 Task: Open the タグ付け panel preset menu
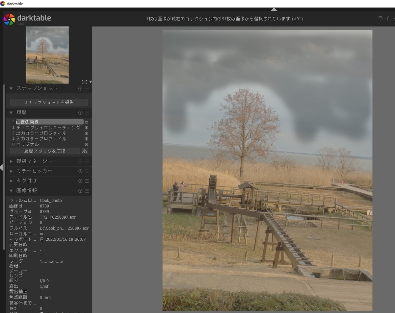coord(87,181)
